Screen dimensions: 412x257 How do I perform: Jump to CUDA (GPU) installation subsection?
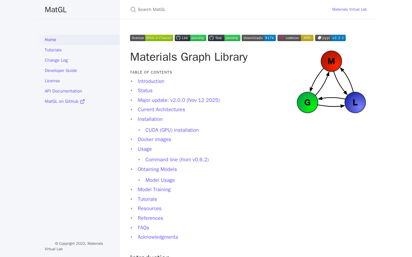(x=172, y=130)
